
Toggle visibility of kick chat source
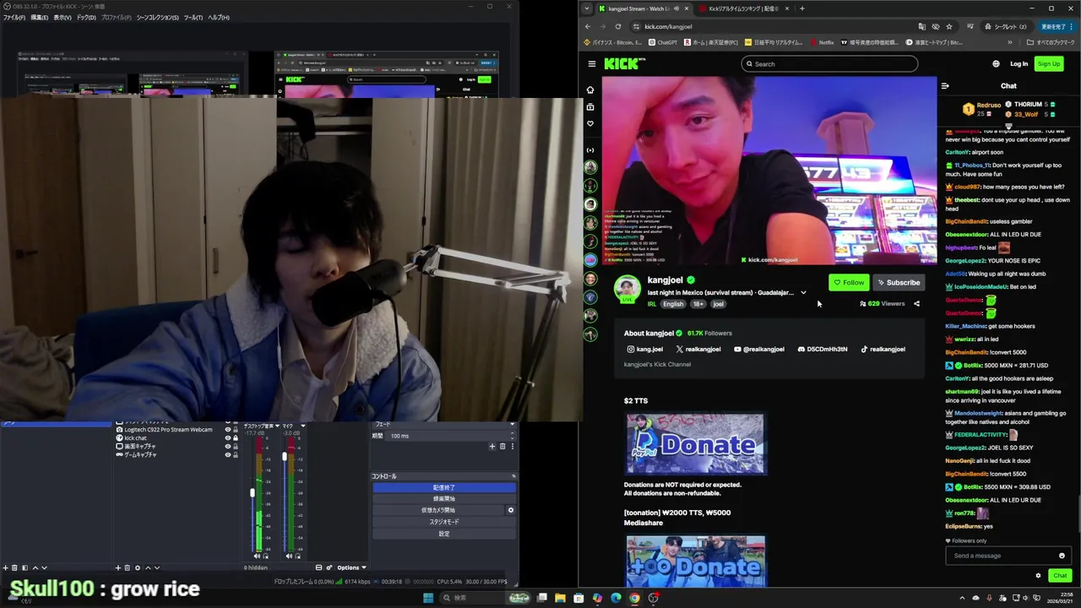coord(228,437)
